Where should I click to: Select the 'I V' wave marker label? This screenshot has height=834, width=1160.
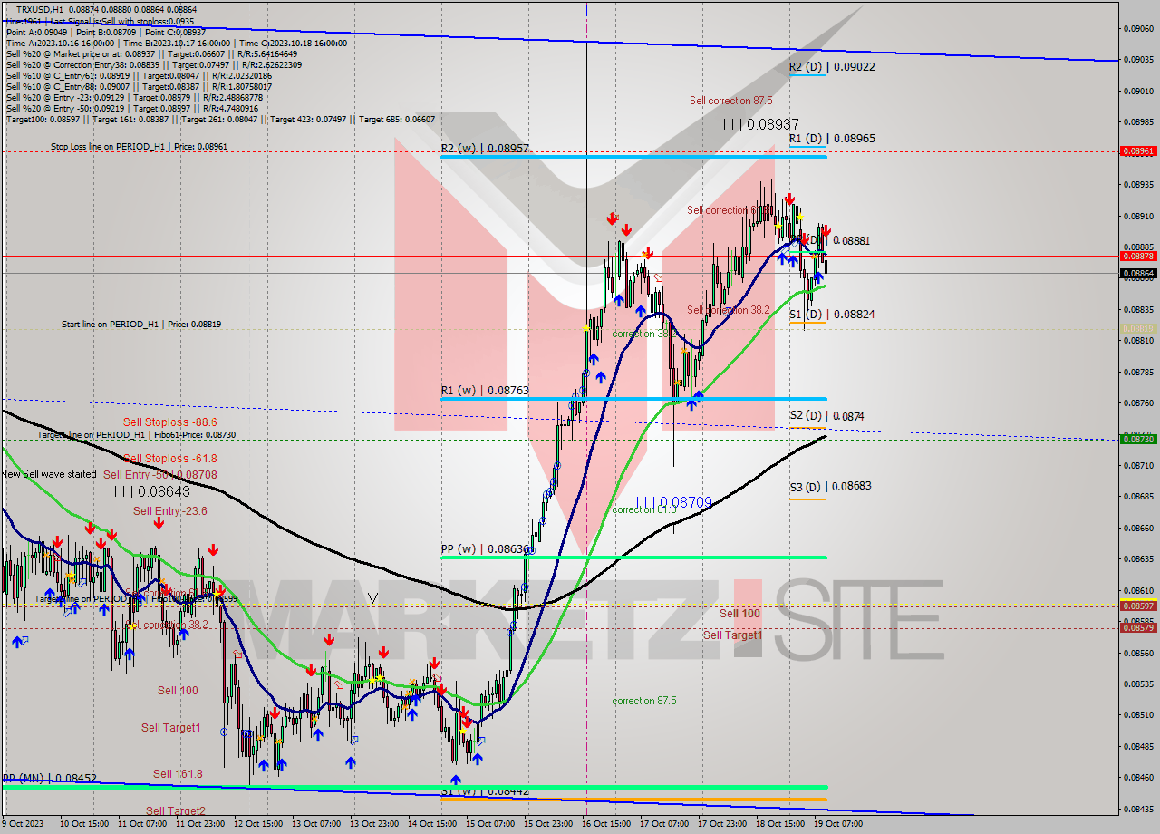[369, 598]
